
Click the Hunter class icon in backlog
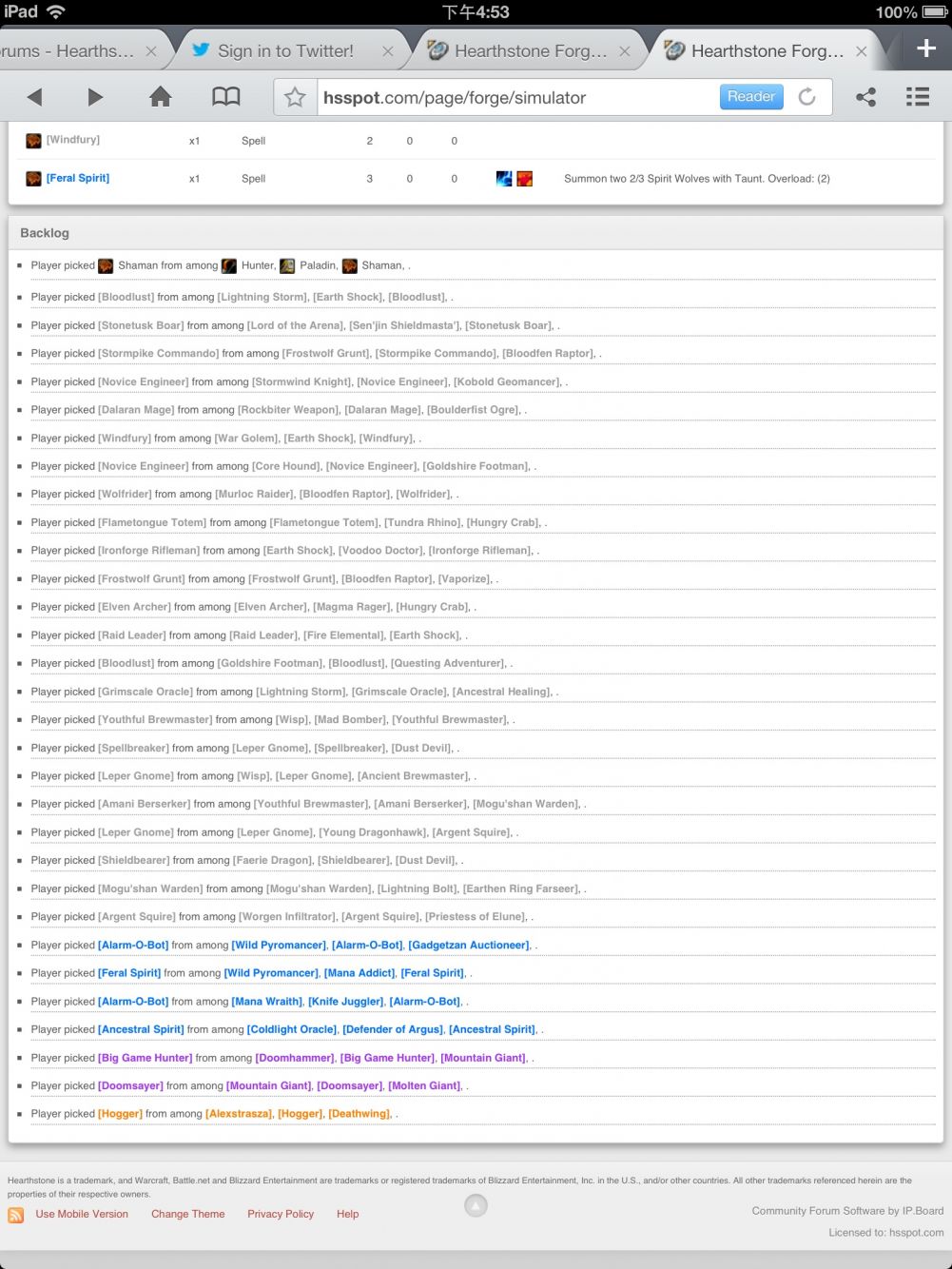[229, 266]
